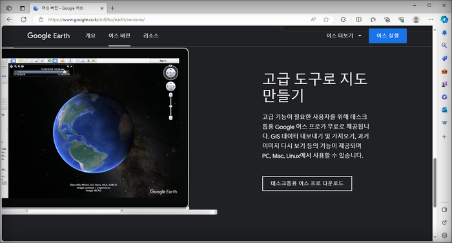Open Microsoft 365 sidebar icon

[444, 97]
